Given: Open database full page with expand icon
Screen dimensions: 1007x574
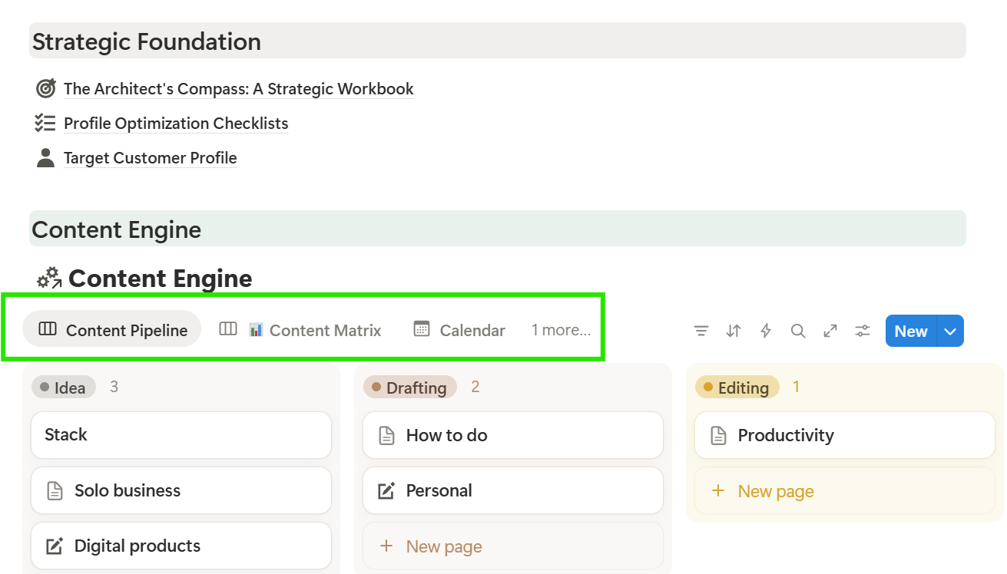Looking at the screenshot, I should click(x=830, y=331).
